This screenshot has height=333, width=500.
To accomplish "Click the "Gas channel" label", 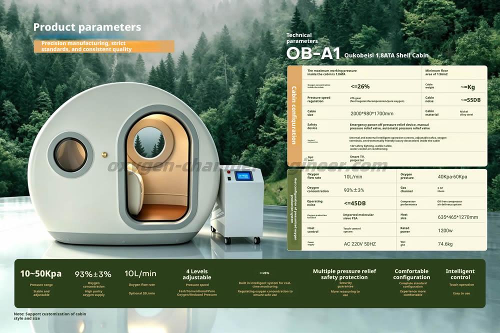I will [x=406, y=189].
